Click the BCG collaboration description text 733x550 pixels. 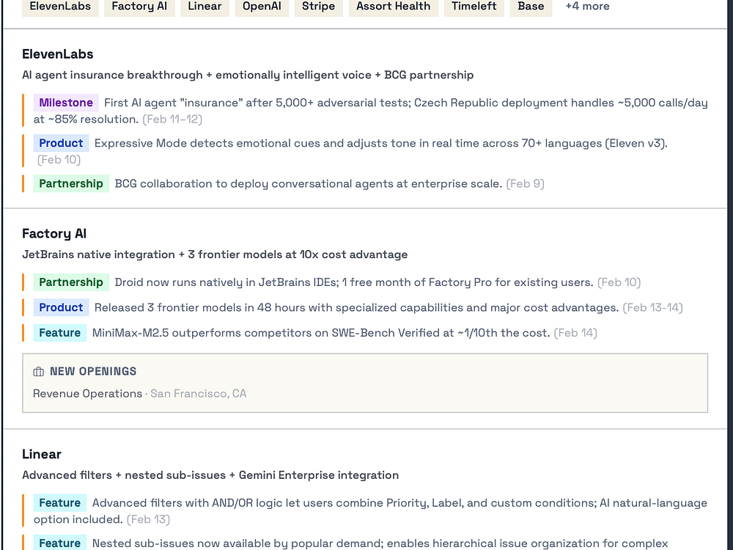(x=309, y=184)
